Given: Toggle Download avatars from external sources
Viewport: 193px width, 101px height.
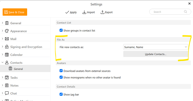Looking at the screenshot, I should point(61,71).
